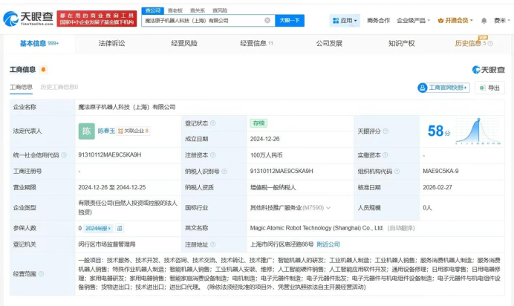This screenshot has width=514, height=306.
Task: Click the help icon beside 经营范围
Action: click(41, 273)
